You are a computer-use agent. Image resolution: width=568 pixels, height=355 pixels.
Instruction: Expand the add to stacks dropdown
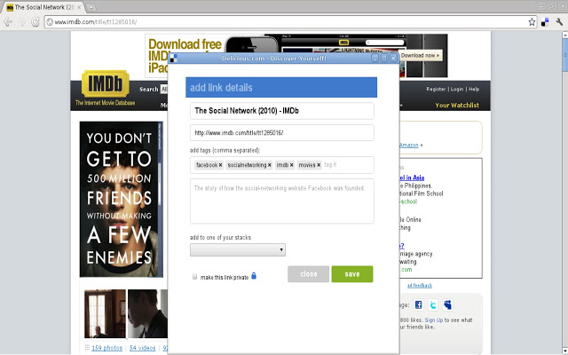point(238,249)
